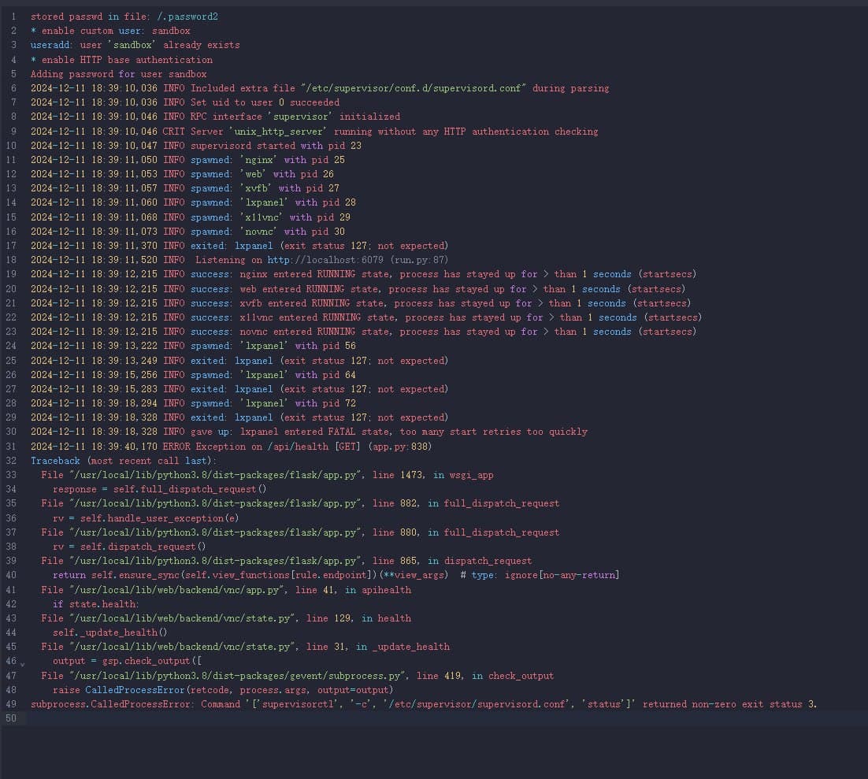
Task: Select 'nginx entered RUNNING state' success line
Action: click(x=363, y=275)
